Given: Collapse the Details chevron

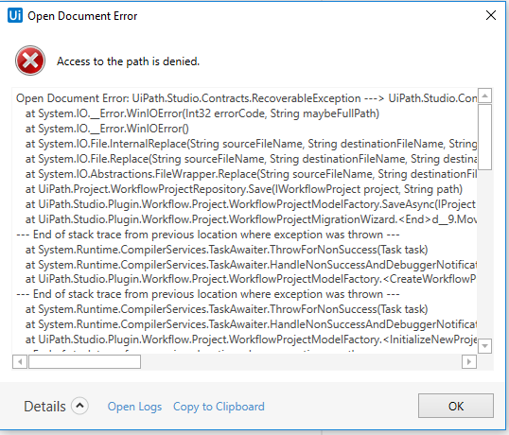Looking at the screenshot, I should (x=79, y=406).
